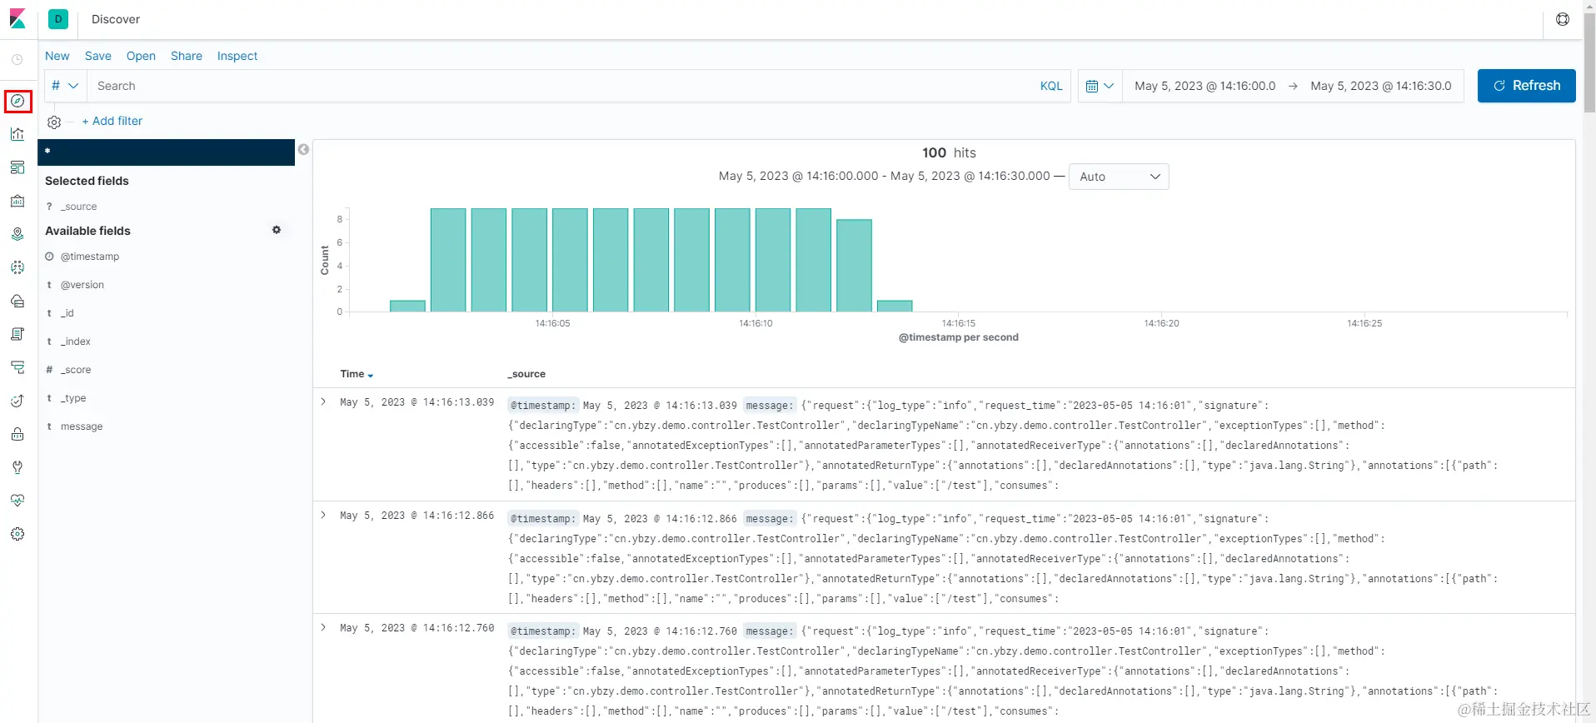1596x723 pixels.
Task: Click the Kibana logo
Action: 17,18
